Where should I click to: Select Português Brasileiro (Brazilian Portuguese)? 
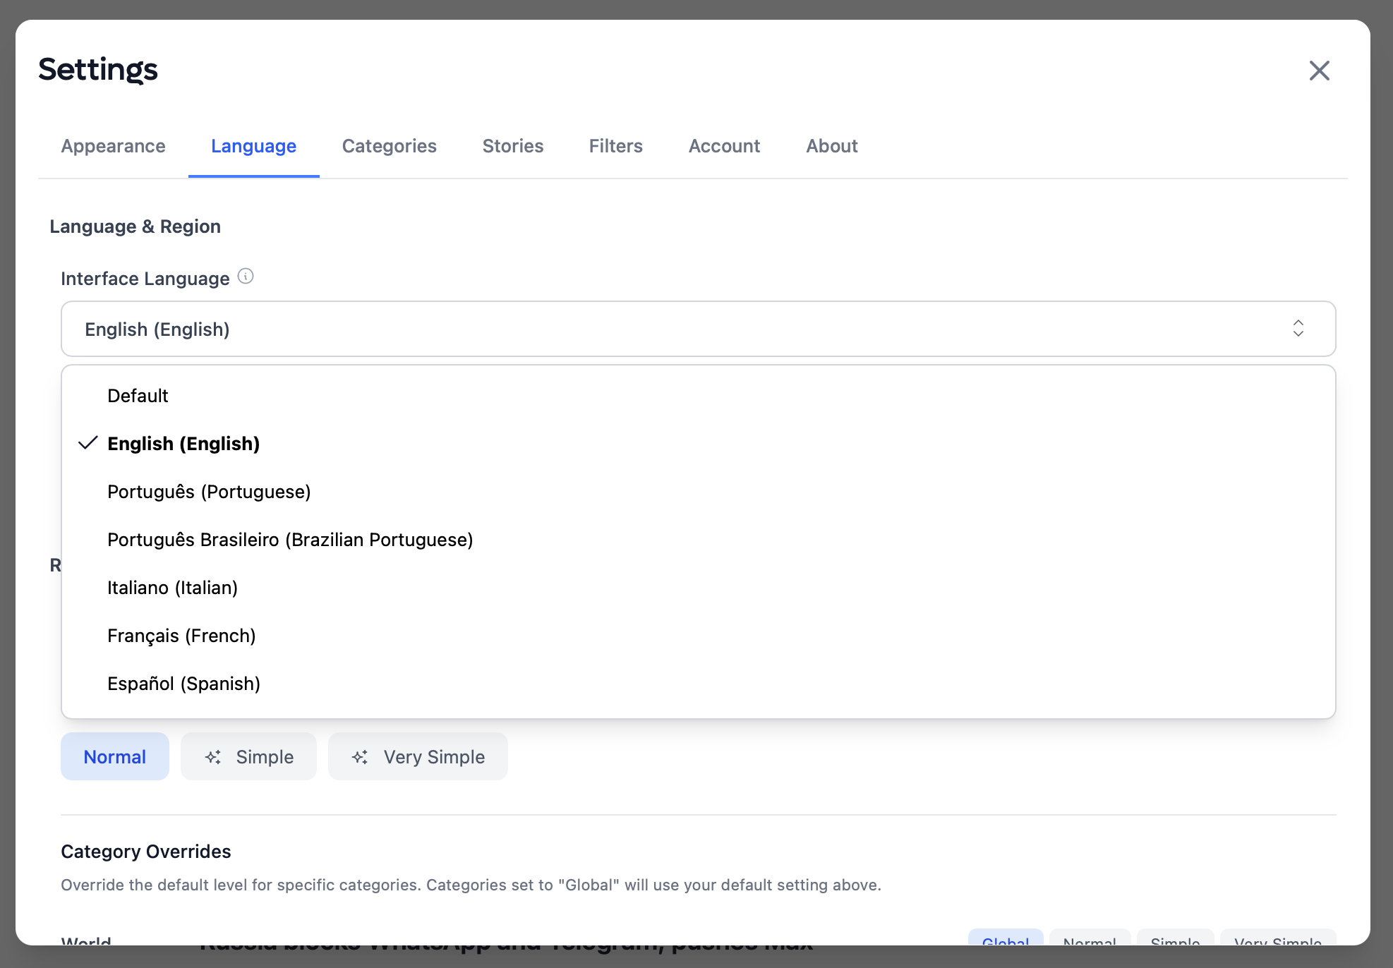(290, 540)
